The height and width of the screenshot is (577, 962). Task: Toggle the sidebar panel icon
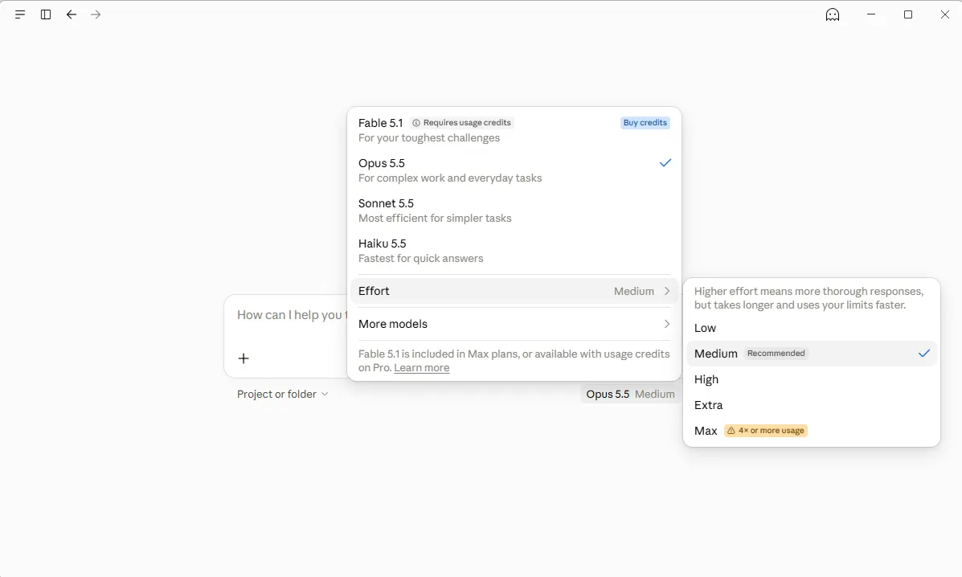tap(45, 14)
